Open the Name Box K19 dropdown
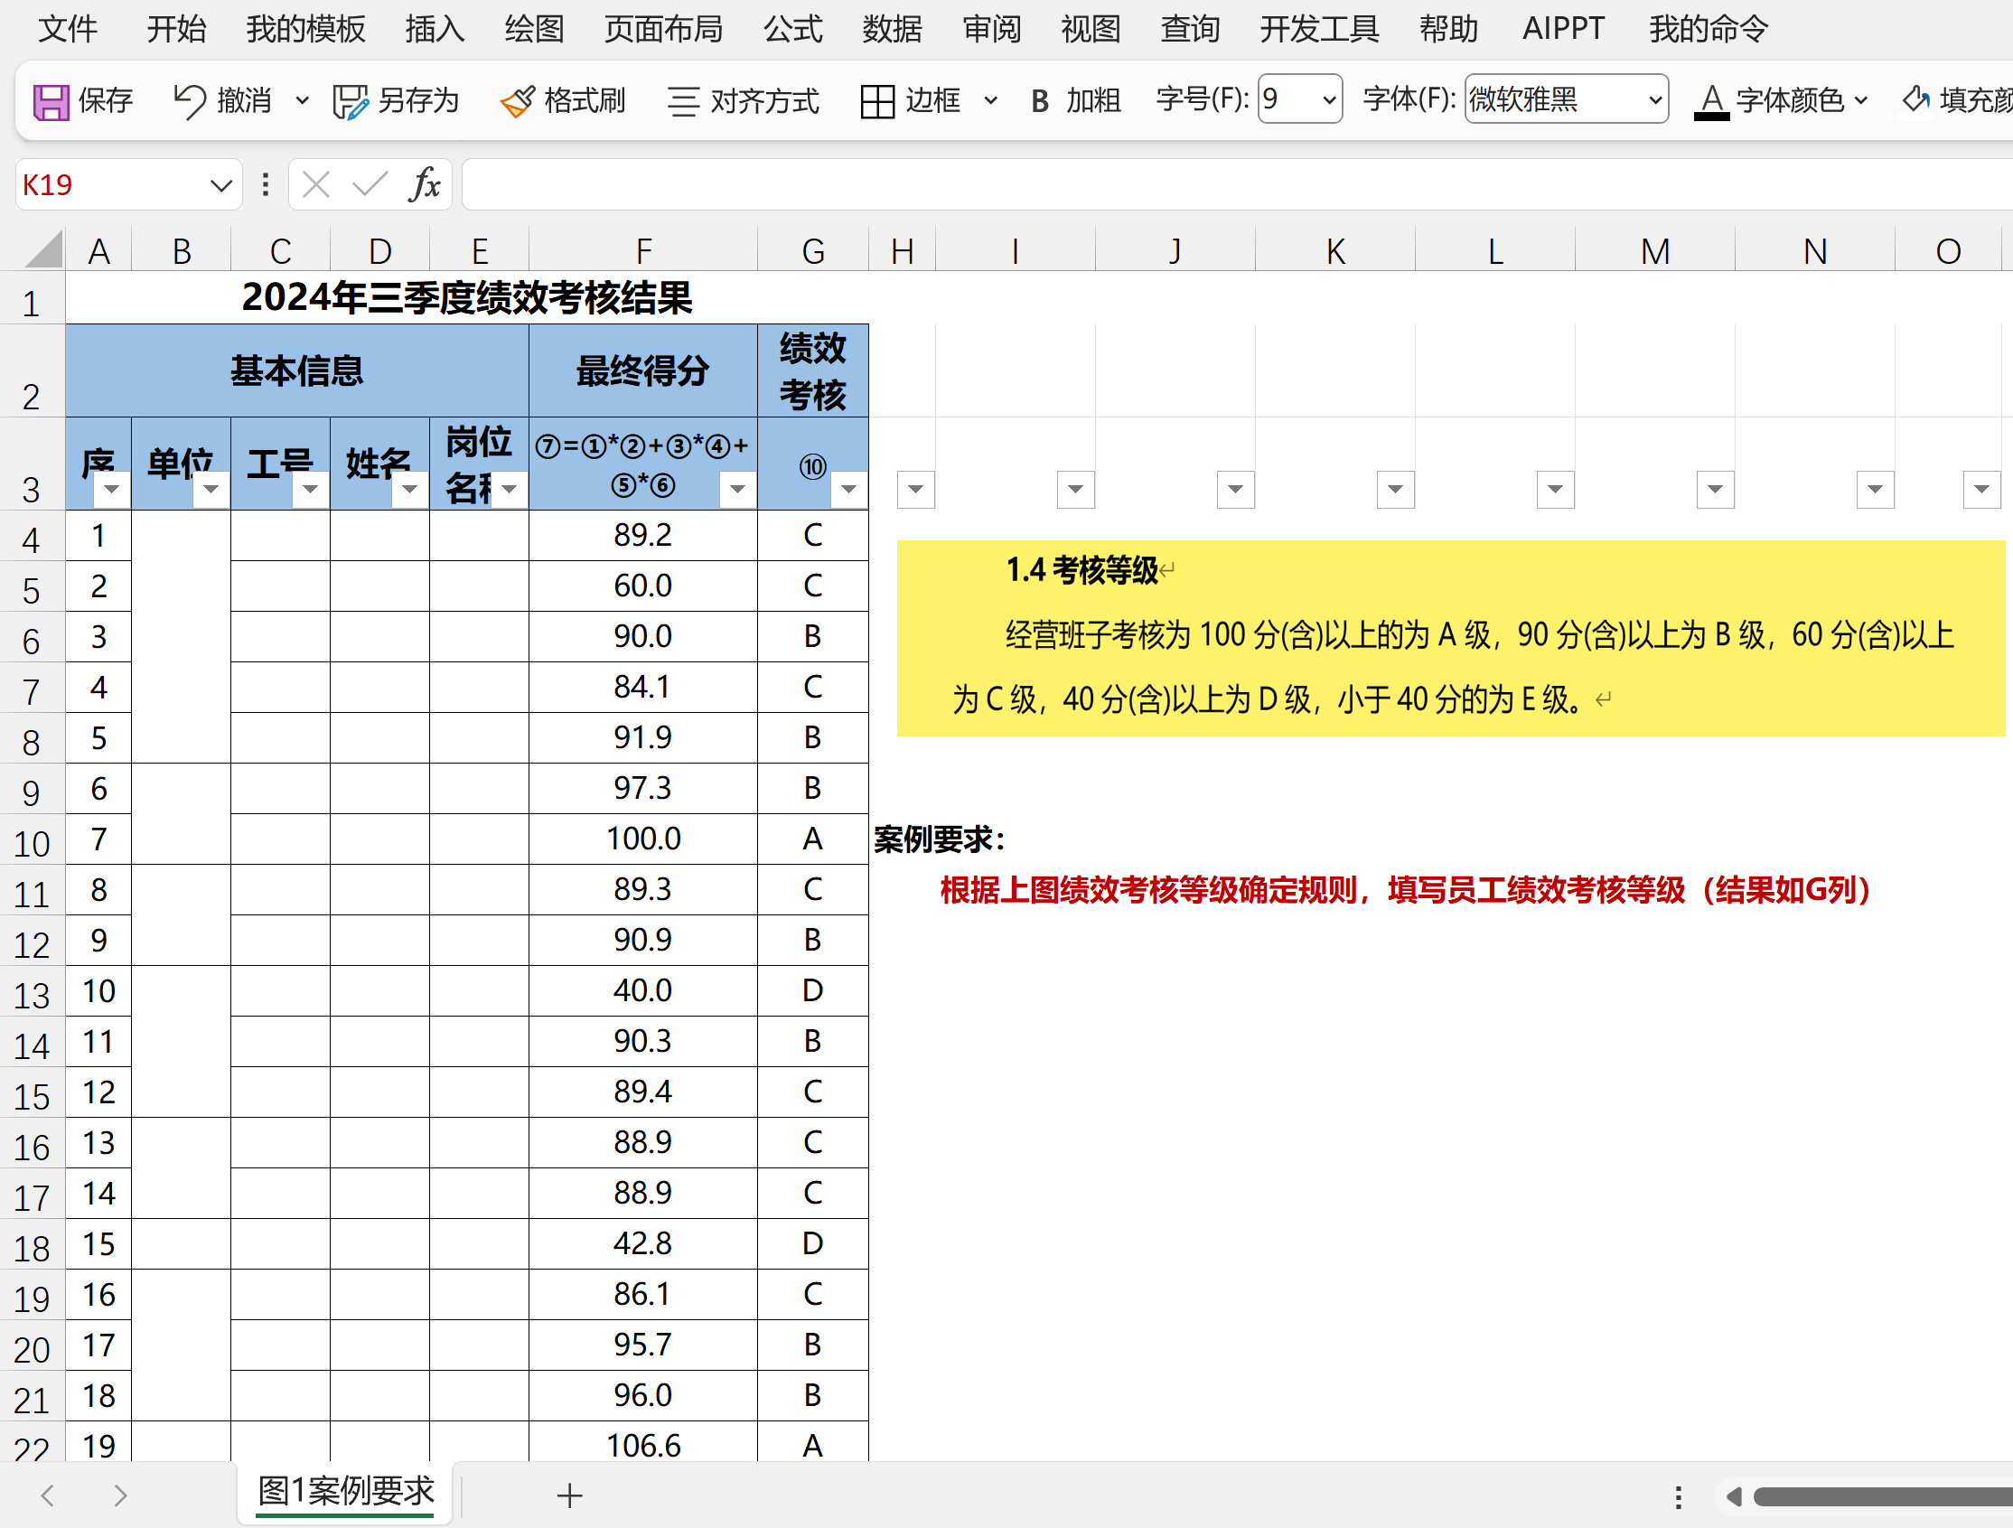Screen dimensions: 2013x1528 220,185
